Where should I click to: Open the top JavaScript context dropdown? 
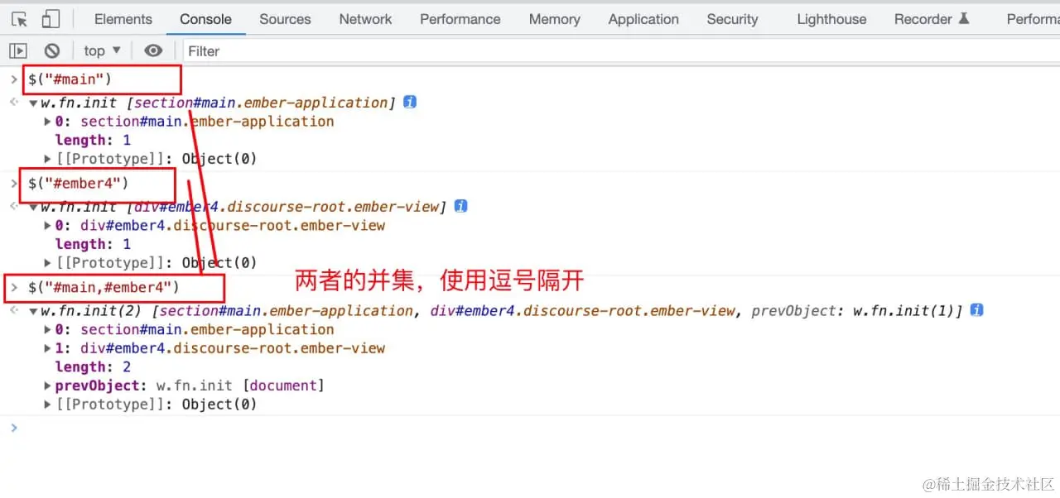coord(102,50)
